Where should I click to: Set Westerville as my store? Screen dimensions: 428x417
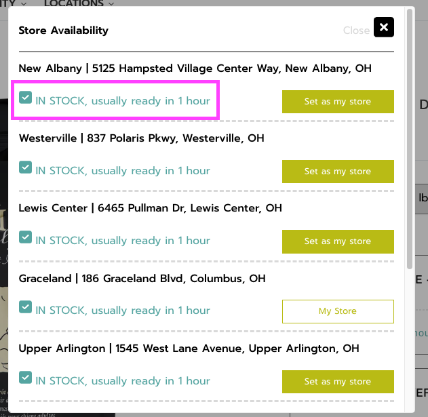337,172
